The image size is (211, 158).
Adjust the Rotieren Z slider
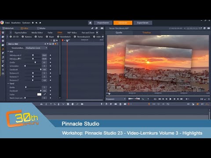click(x=33, y=80)
